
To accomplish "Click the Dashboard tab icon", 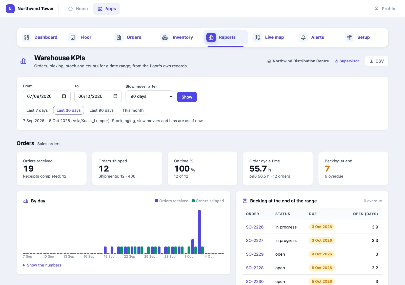I will pyautogui.click(x=27, y=37).
